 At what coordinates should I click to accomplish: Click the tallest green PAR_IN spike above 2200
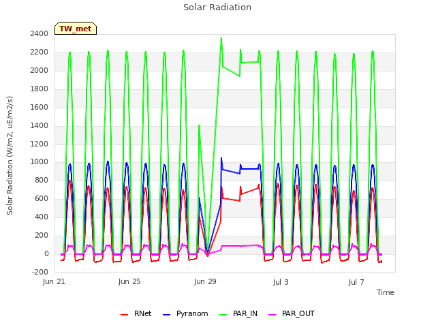[221, 39]
